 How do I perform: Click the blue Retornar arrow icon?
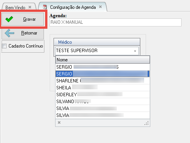[x=9, y=33]
